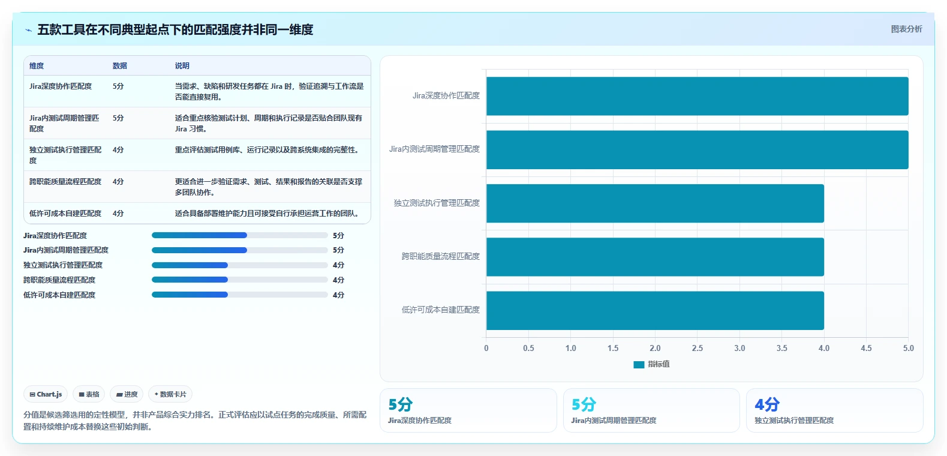947x456 pixels.
Task: Click the 跨职能质量流程匹配度 chart bar
Action: (655, 257)
